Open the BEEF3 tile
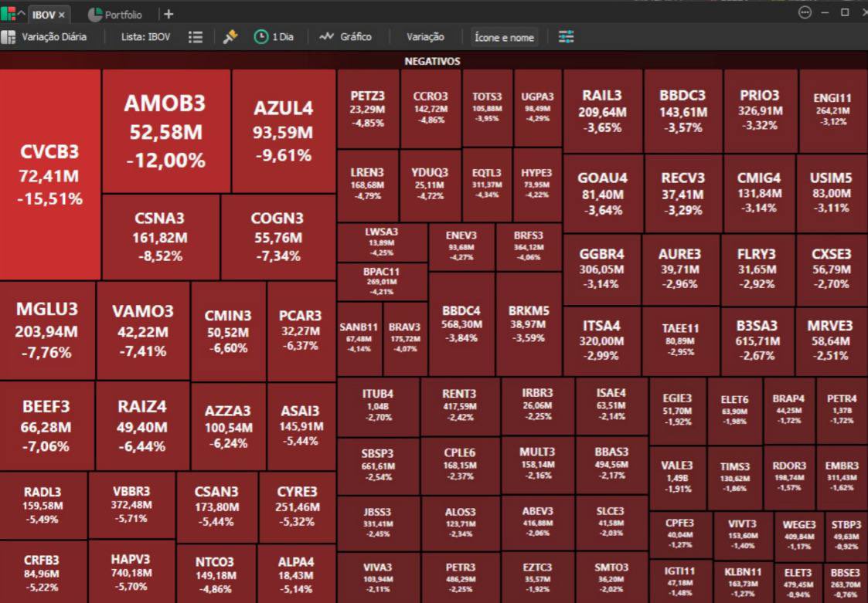Screen dimensions: 868x603 (x=46, y=426)
